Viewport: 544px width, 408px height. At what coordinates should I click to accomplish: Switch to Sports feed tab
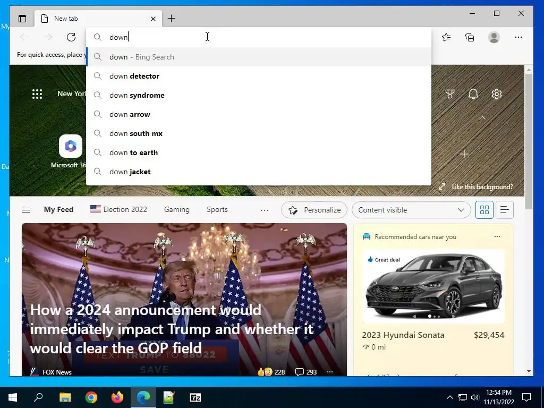coord(217,209)
